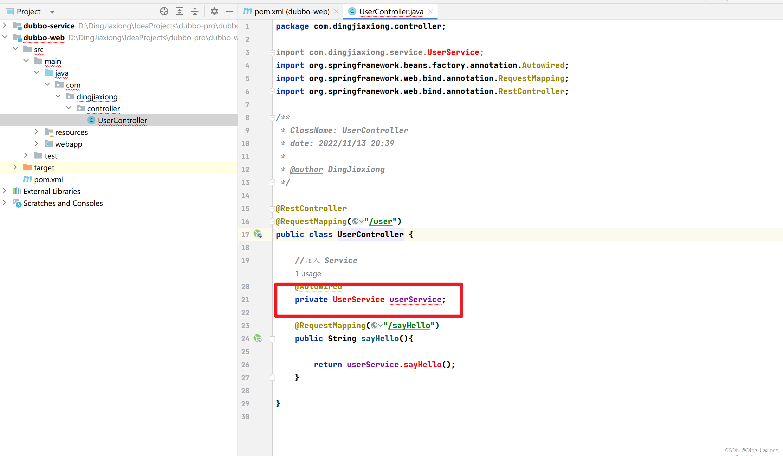Expand Scratches and Consoles node
783x456 pixels.
(x=5, y=203)
